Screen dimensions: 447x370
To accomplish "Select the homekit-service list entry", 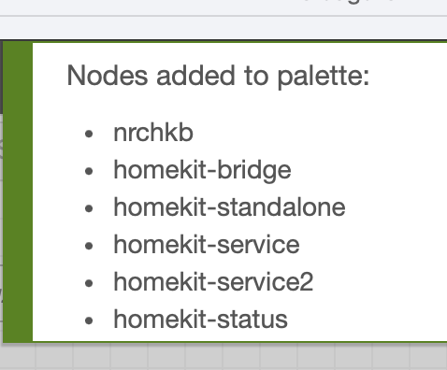I will 207,245.
